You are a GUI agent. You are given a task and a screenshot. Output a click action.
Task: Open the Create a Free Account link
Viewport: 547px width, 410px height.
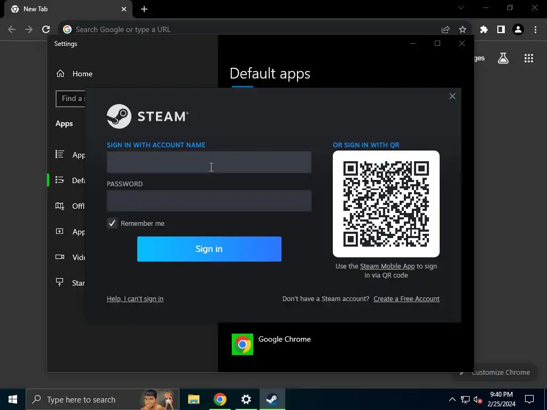point(407,299)
